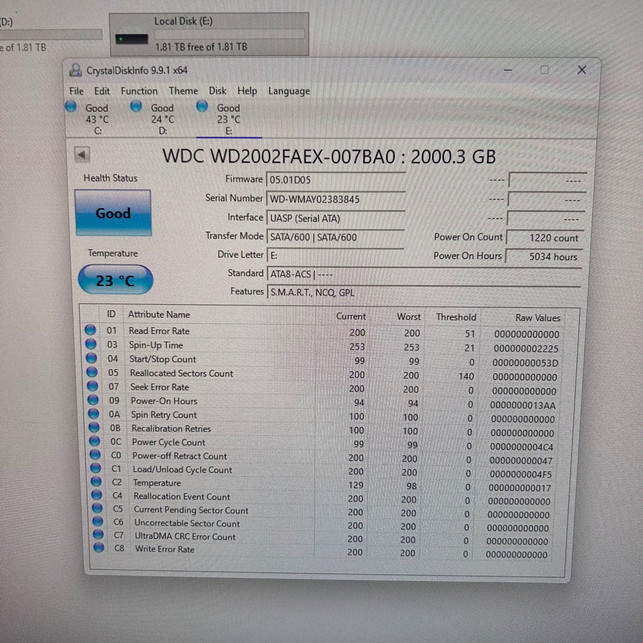Open the Edit menu
643x643 pixels.
tap(102, 91)
